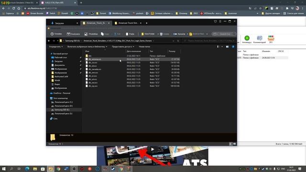Open a new browser tab
The width and height of the screenshot is (306, 172).
point(81,3)
